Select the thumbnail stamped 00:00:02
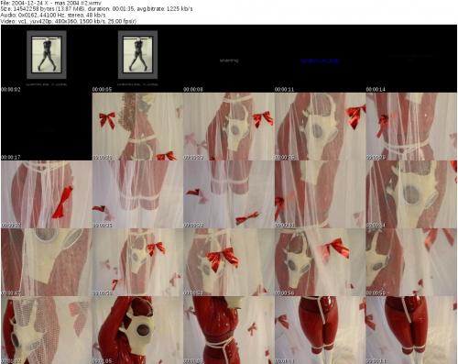Image resolution: width=458 pixels, height=364 pixels. pyautogui.click(x=47, y=59)
